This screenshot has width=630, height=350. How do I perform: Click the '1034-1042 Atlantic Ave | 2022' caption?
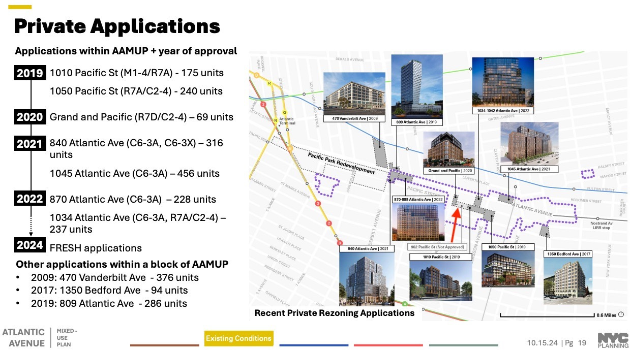pos(503,110)
